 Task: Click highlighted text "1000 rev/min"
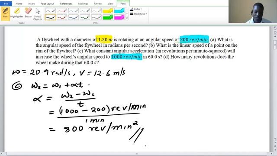coord(126,57)
